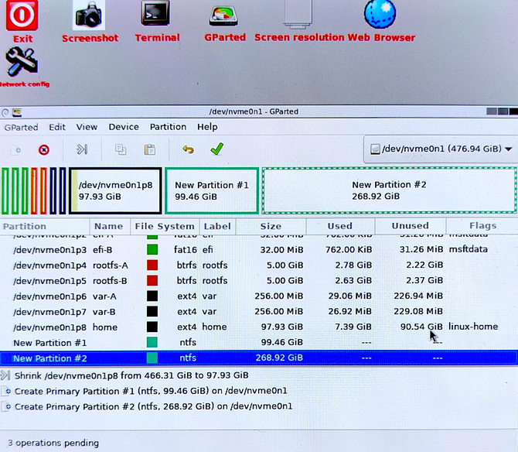
Task: Click teal ntfs swatch in New Partition #1 row
Action: (152, 342)
